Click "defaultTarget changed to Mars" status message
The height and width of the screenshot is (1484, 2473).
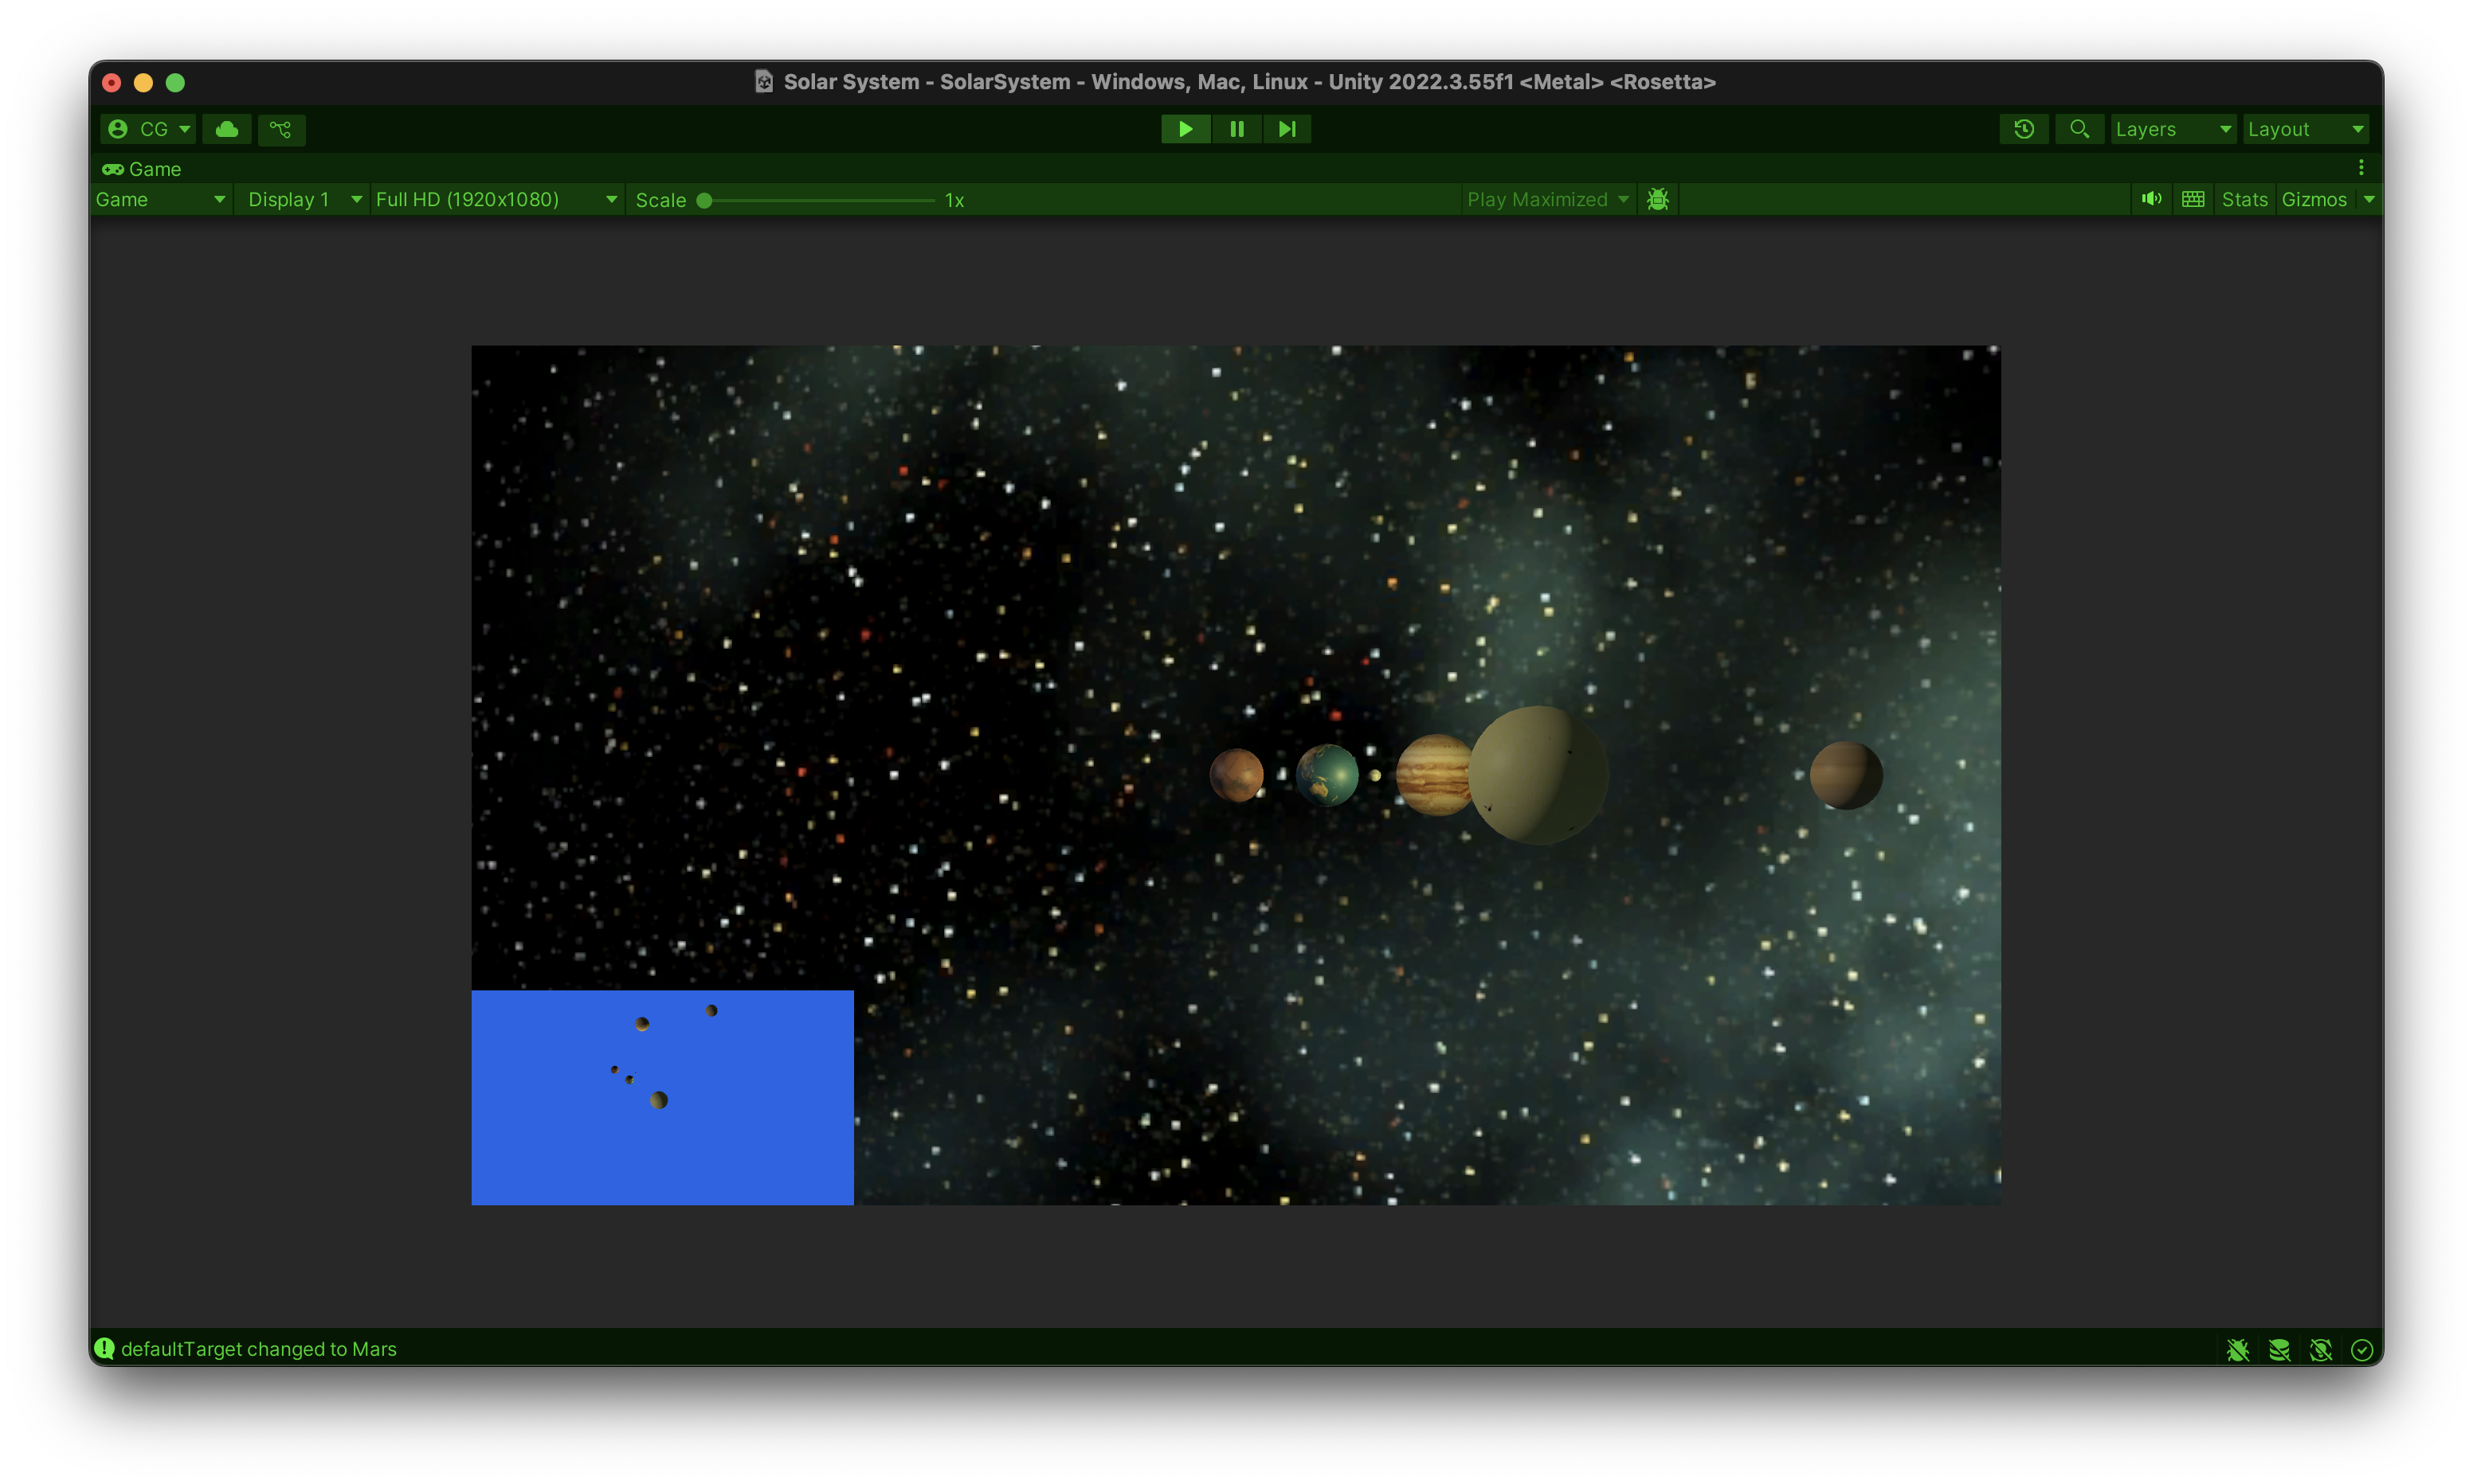259,1349
